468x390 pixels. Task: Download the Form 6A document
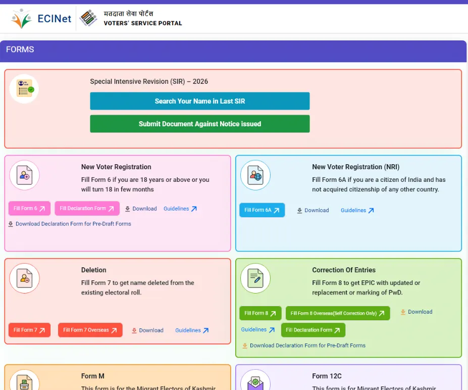313,211
